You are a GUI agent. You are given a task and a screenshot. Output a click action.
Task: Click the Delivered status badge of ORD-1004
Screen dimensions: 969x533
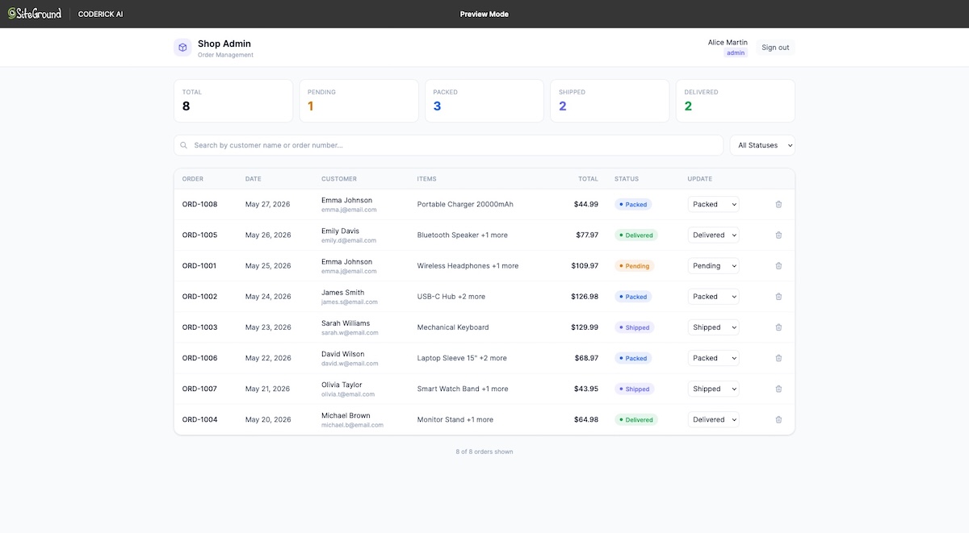[636, 419]
